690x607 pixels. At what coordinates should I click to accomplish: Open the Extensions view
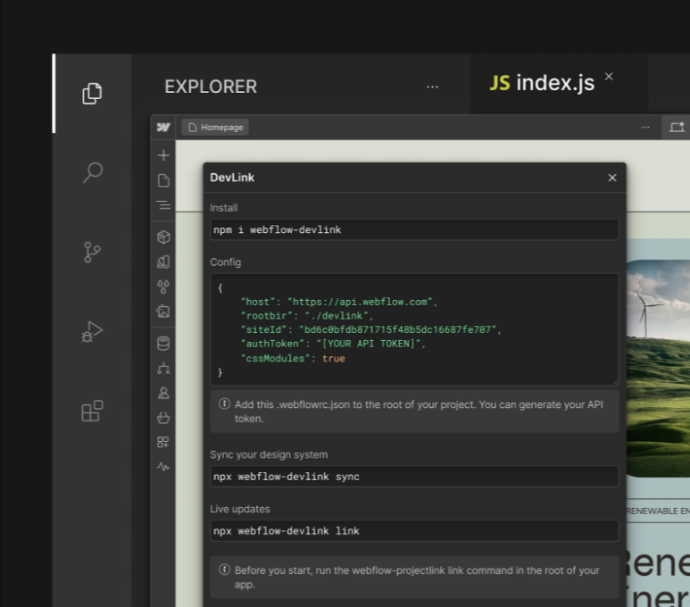tap(92, 411)
